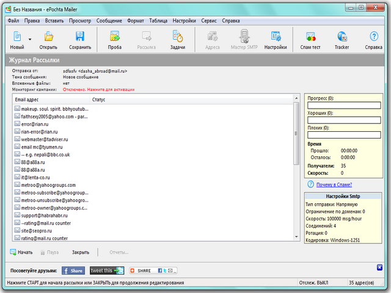Click the 35 адрес(ов) status bar entry
Image resolution: width=391 pixels, height=293 pixels.
tap(361, 283)
